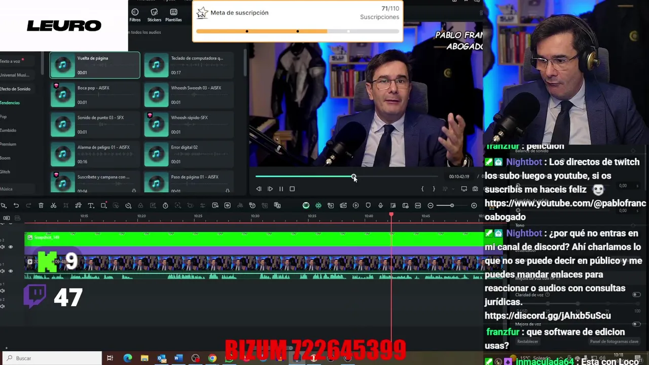Select the arrow selection tool in timeline toolbar
The height and width of the screenshot is (365, 649).
point(4,205)
